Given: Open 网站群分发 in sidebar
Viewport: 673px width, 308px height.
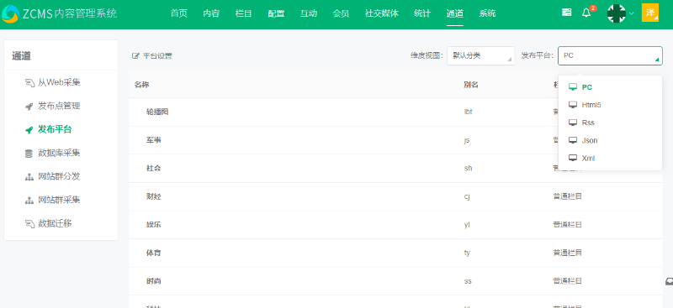Looking at the screenshot, I should pos(59,177).
